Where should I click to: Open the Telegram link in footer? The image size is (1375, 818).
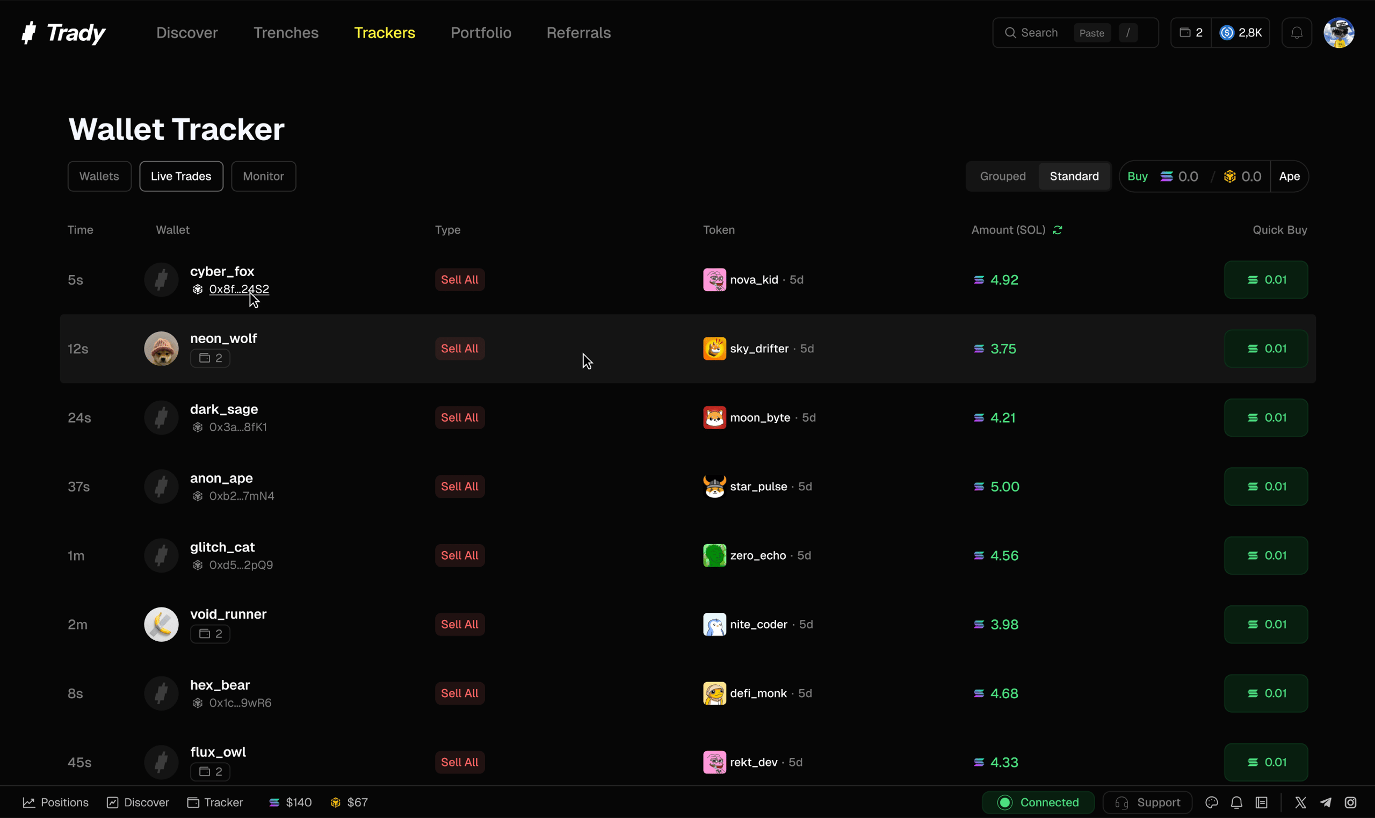click(1326, 802)
